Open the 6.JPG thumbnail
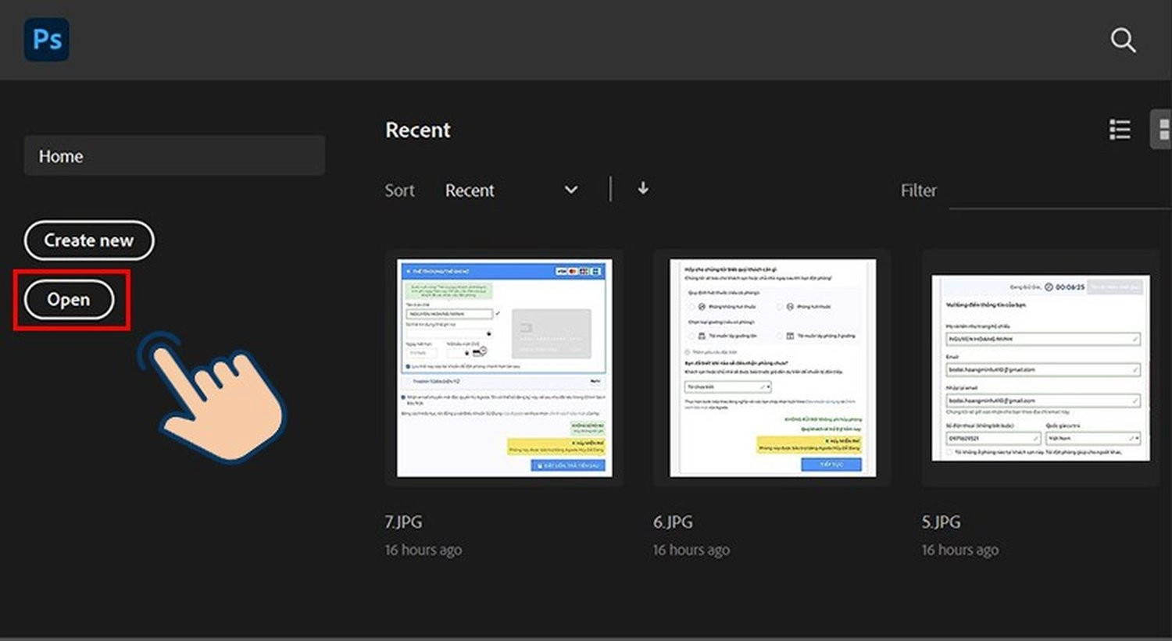Screen dimensions: 1172x641 pyautogui.click(x=772, y=368)
